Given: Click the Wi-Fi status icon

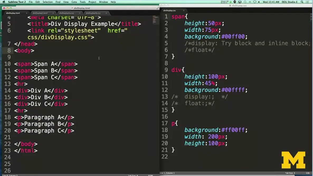Looking at the screenshot, I should (x=254, y=2).
